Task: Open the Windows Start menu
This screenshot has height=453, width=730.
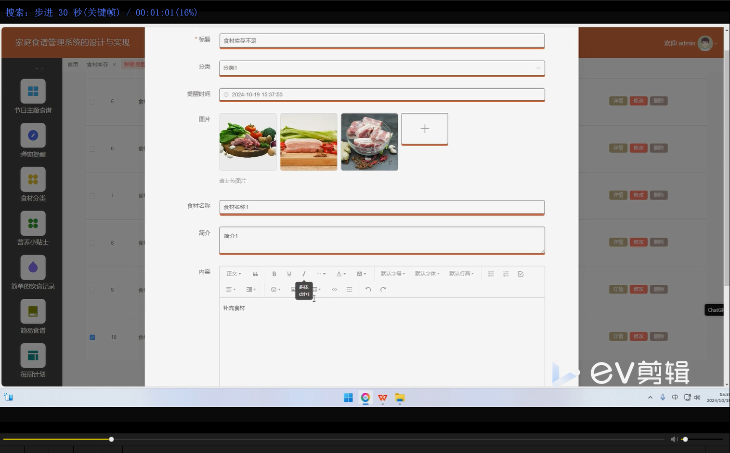Action: pyautogui.click(x=348, y=398)
